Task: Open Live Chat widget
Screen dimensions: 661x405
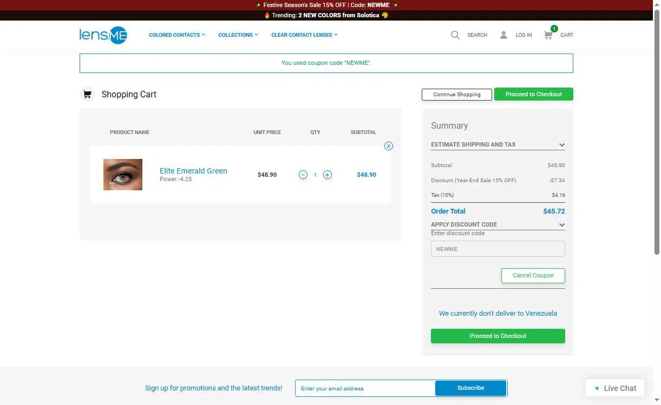Action: pyautogui.click(x=615, y=388)
